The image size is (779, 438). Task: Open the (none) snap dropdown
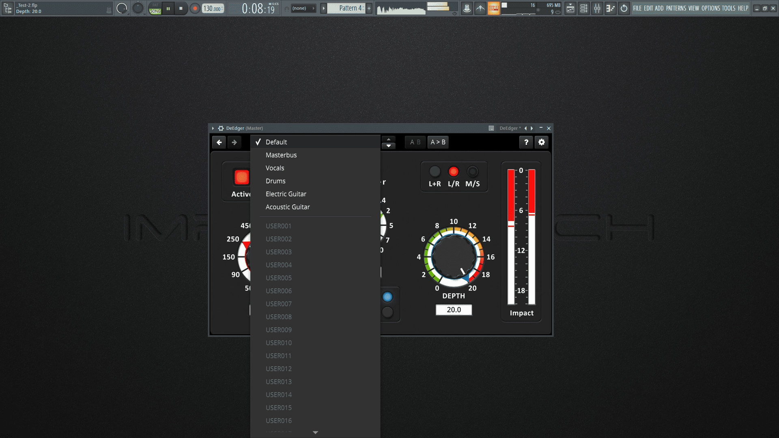pyautogui.click(x=303, y=8)
